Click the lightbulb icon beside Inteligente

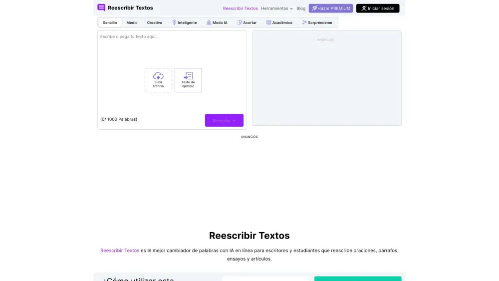(x=174, y=22)
